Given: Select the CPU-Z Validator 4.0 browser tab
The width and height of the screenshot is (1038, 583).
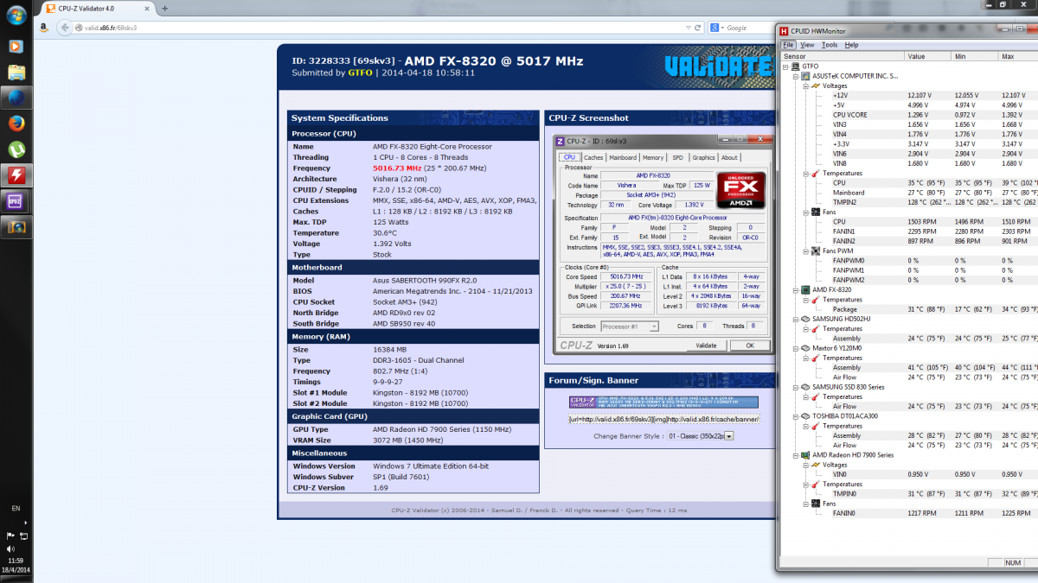Looking at the screenshot, I should click(x=98, y=8).
